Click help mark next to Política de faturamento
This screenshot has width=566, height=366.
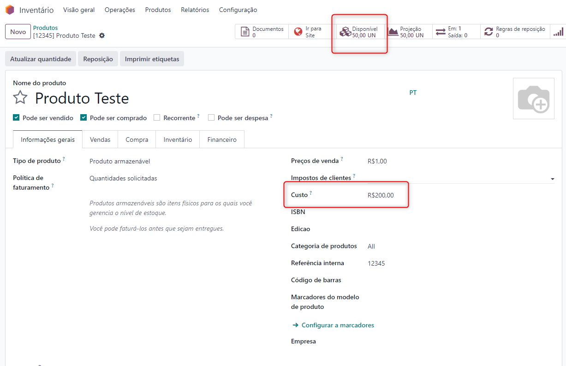pyautogui.click(x=53, y=186)
